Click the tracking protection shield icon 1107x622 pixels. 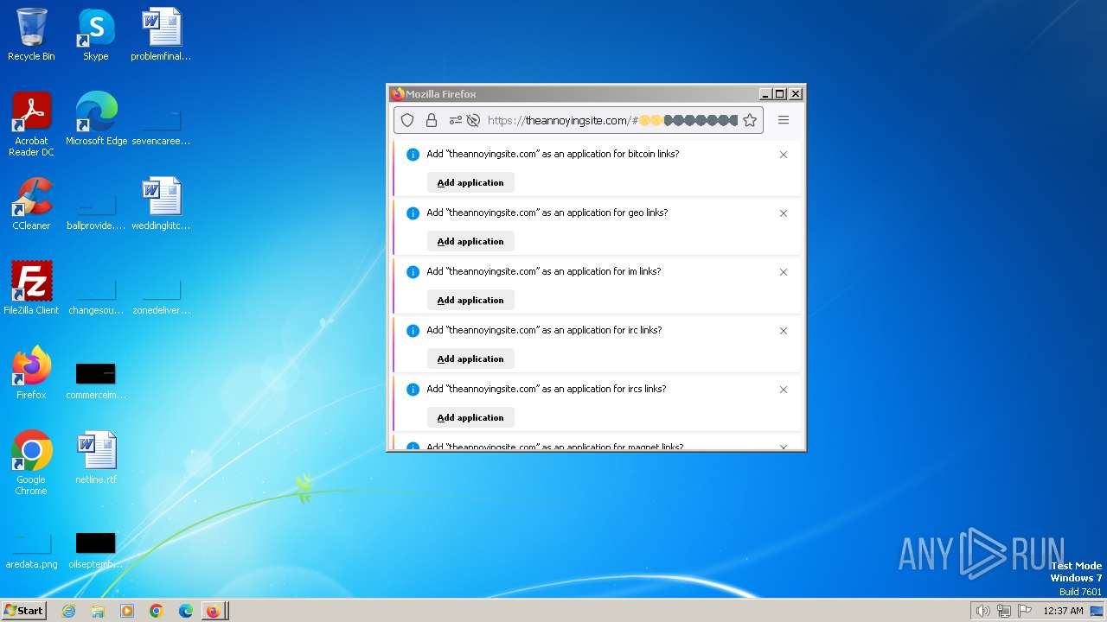click(407, 120)
